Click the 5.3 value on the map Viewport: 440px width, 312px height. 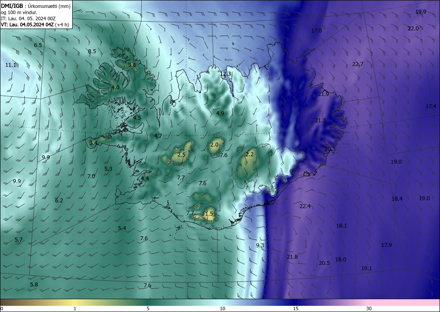click(108, 169)
